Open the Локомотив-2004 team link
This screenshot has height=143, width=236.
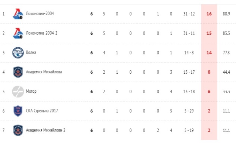pyautogui.click(x=40, y=14)
